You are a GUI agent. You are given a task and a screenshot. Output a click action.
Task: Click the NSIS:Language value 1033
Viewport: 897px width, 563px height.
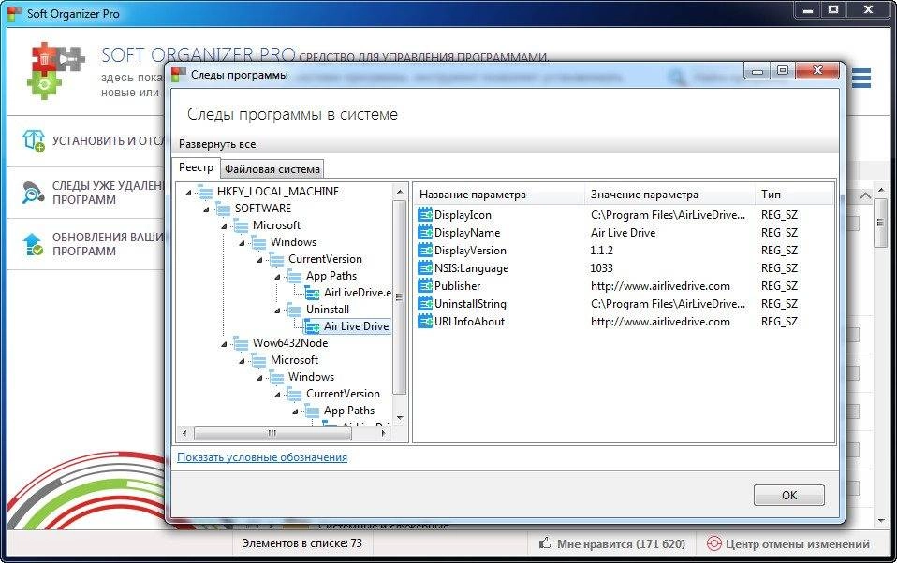pyautogui.click(x=601, y=268)
